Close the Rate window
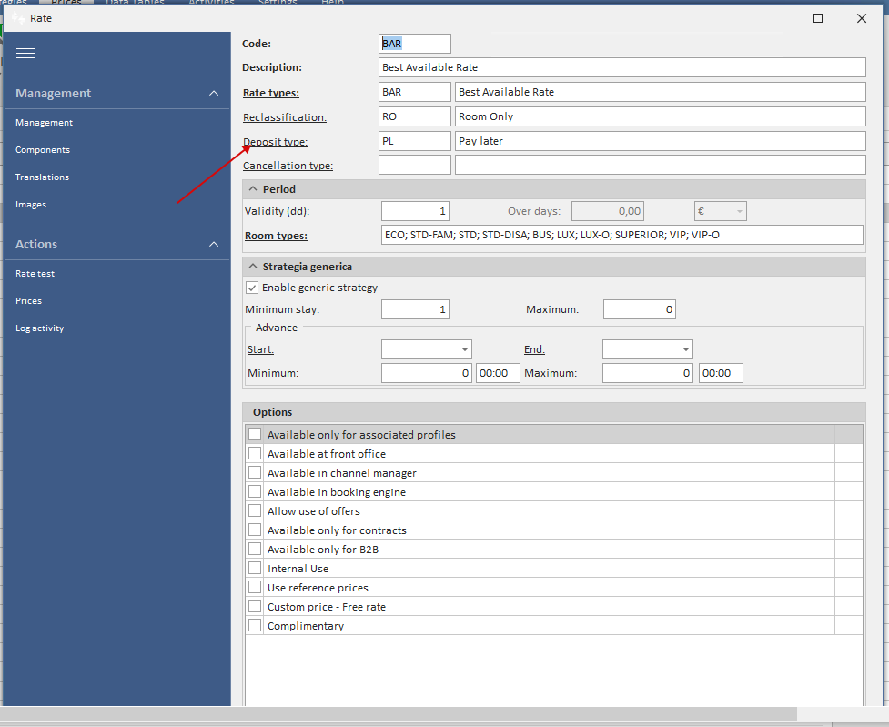This screenshot has width=889, height=727. point(861,19)
